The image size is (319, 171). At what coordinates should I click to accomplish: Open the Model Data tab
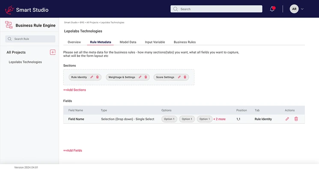pos(128,42)
